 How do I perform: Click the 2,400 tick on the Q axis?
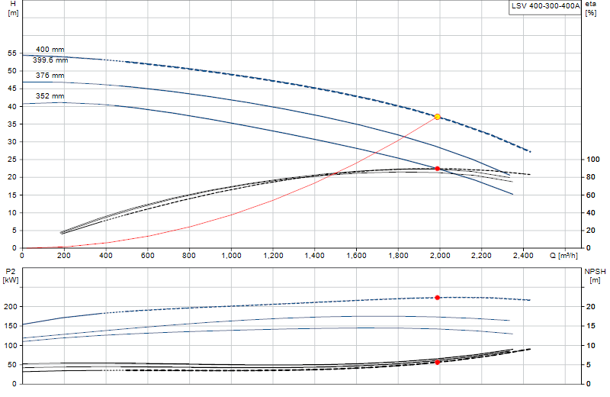524,256
